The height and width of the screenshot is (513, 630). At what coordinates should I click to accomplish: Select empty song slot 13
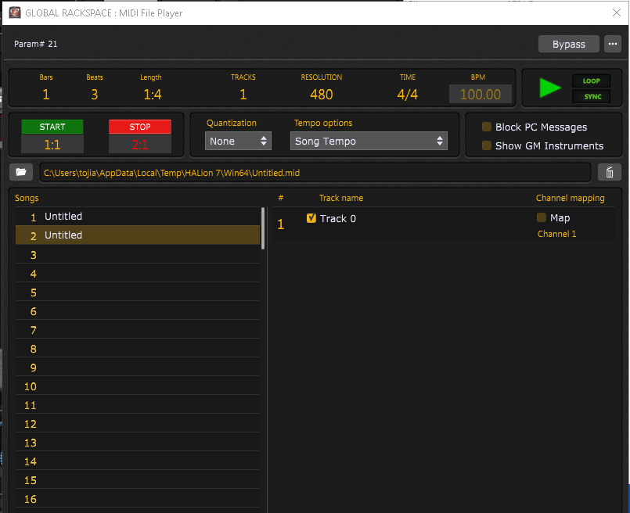pos(138,443)
